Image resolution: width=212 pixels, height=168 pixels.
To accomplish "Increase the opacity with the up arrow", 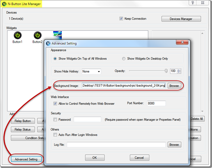I will coord(179,70).
